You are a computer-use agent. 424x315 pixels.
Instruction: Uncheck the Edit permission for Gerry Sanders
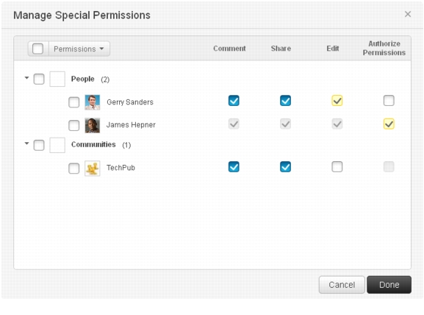click(x=337, y=101)
